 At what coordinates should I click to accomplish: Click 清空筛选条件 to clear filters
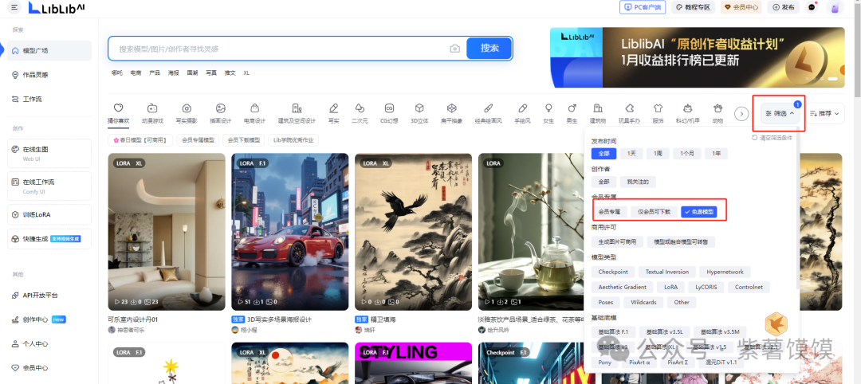coord(772,138)
